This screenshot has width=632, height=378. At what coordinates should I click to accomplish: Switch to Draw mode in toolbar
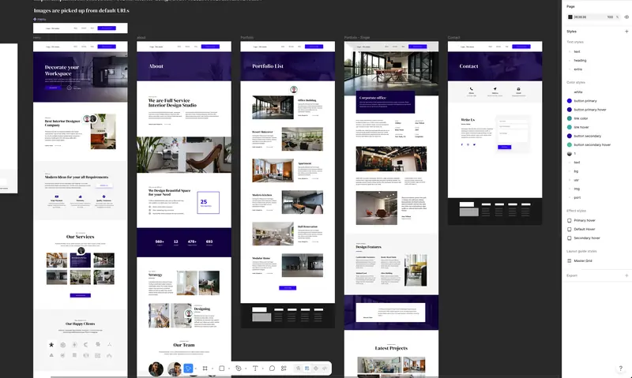[299, 369]
